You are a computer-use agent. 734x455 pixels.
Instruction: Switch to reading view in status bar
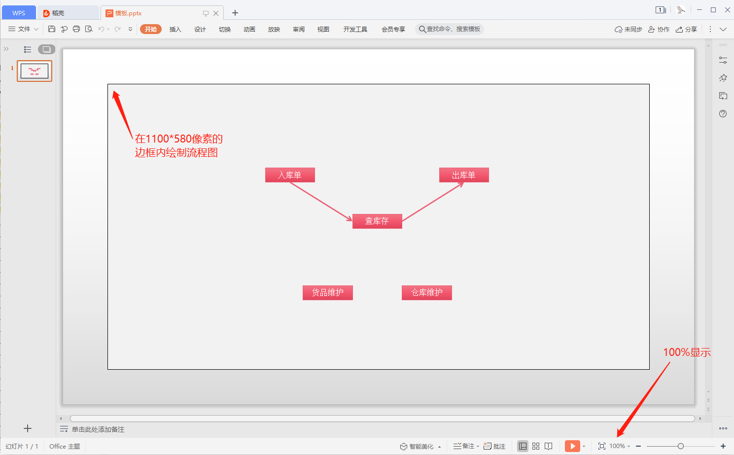pyautogui.click(x=548, y=446)
